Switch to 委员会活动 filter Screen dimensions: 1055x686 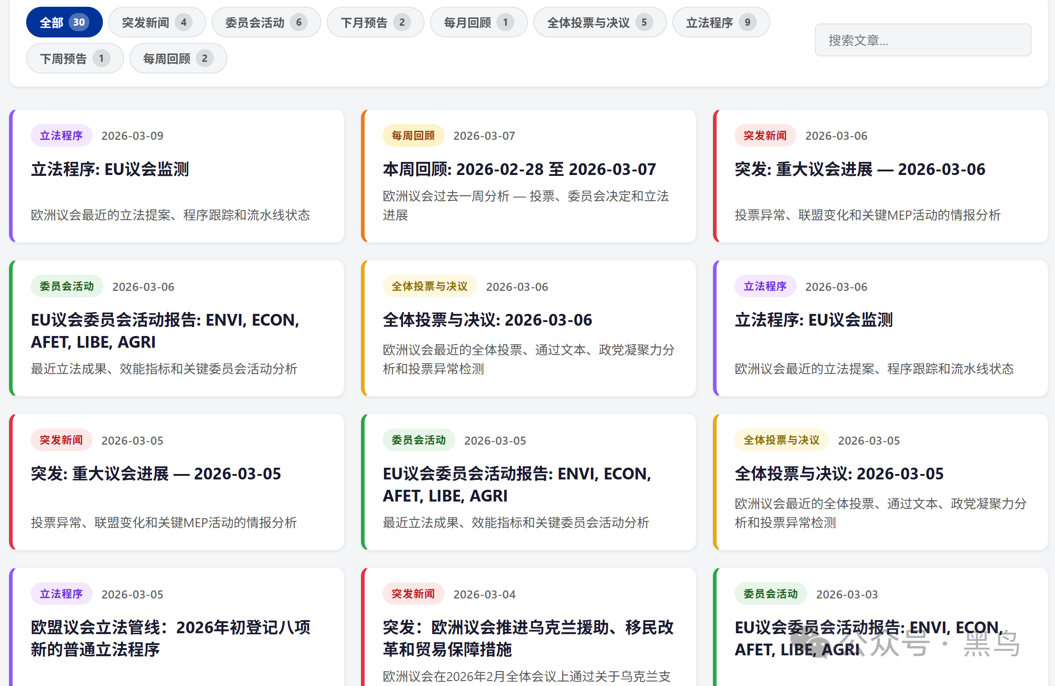[x=266, y=22]
